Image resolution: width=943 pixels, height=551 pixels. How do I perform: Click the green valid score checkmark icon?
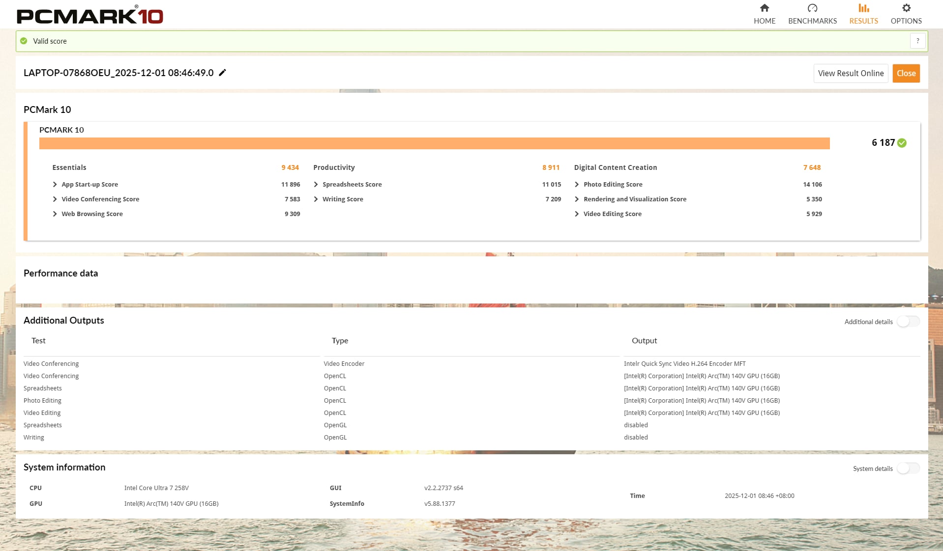point(24,41)
